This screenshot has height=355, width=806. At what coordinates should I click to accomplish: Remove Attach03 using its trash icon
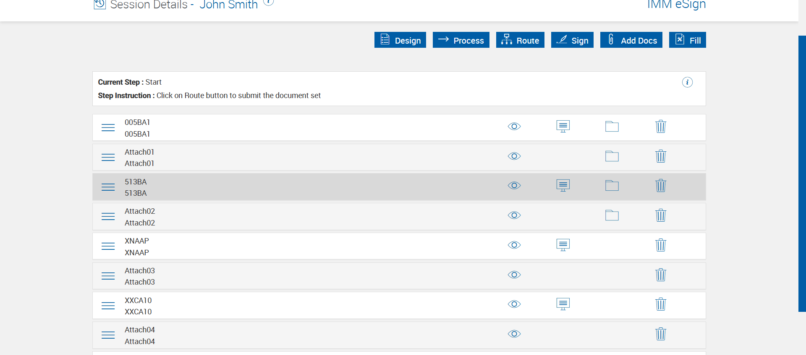pos(660,275)
